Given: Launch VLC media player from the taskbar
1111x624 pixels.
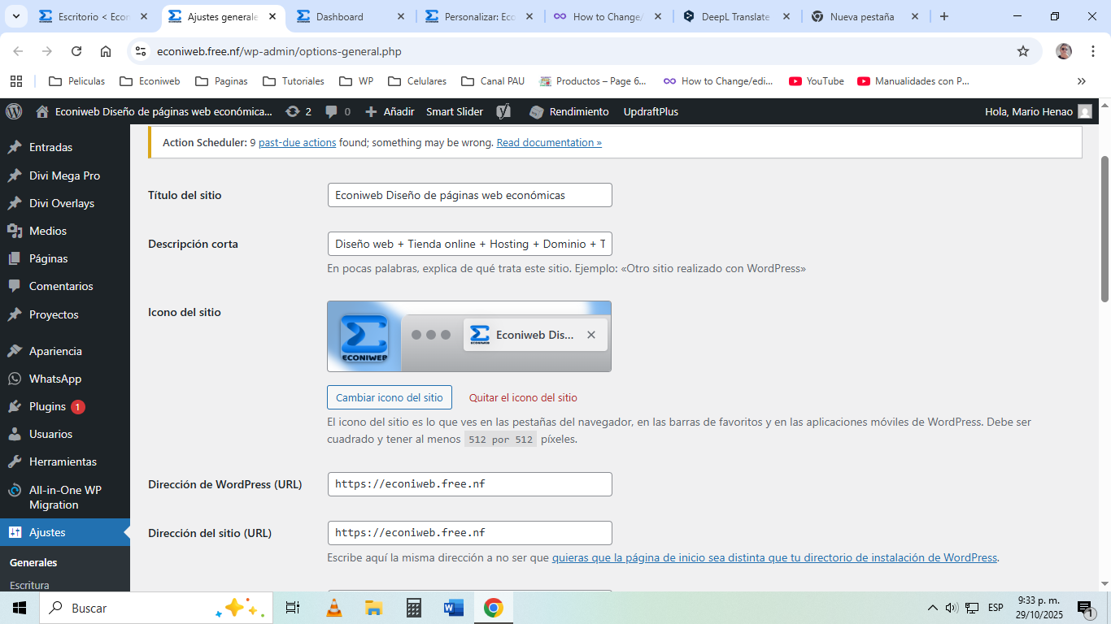Looking at the screenshot, I should pos(333,608).
